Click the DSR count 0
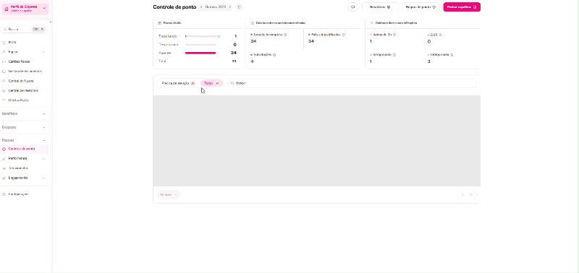The height and width of the screenshot is (273, 579). (429, 41)
